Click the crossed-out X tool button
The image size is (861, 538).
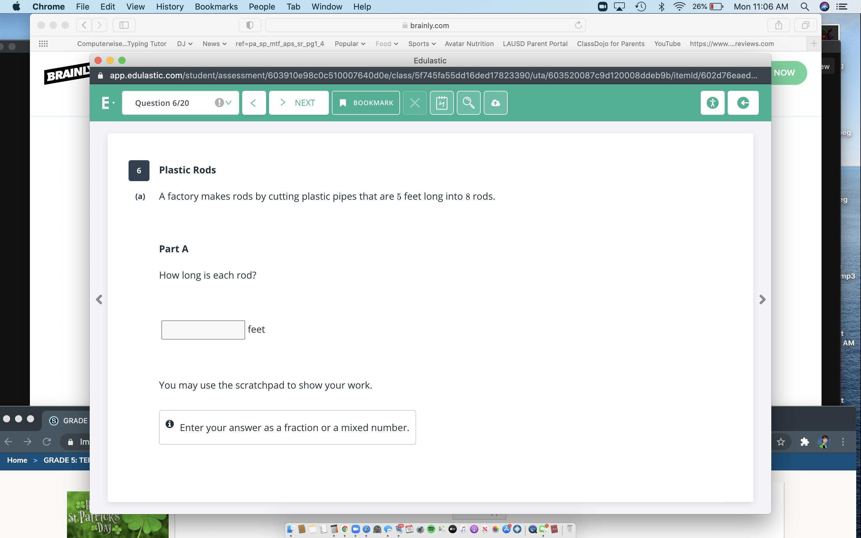pos(414,103)
